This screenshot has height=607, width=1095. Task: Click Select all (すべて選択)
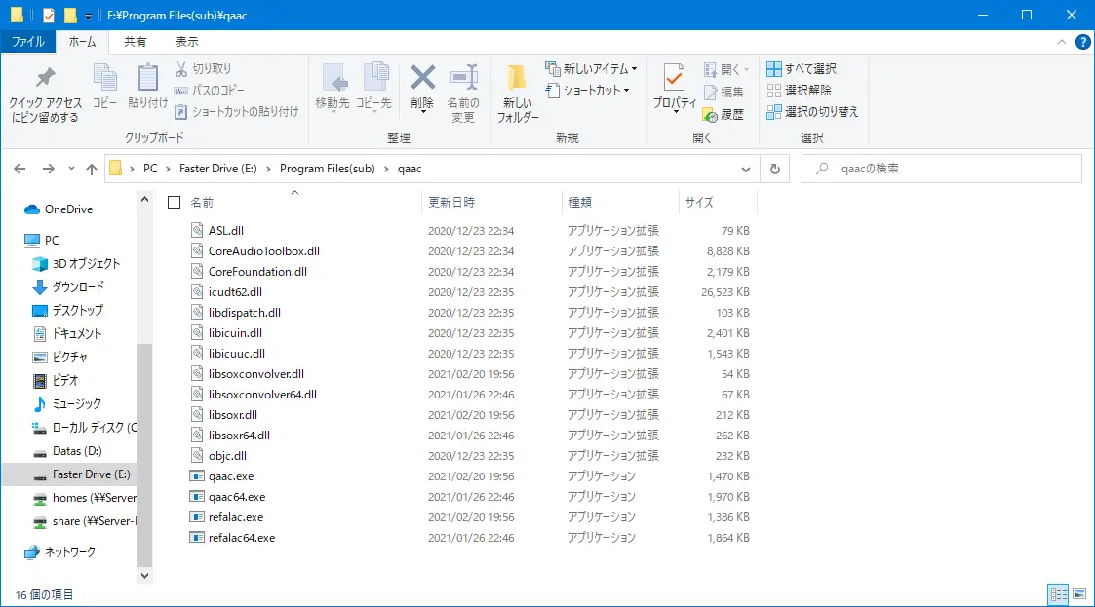coord(801,69)
